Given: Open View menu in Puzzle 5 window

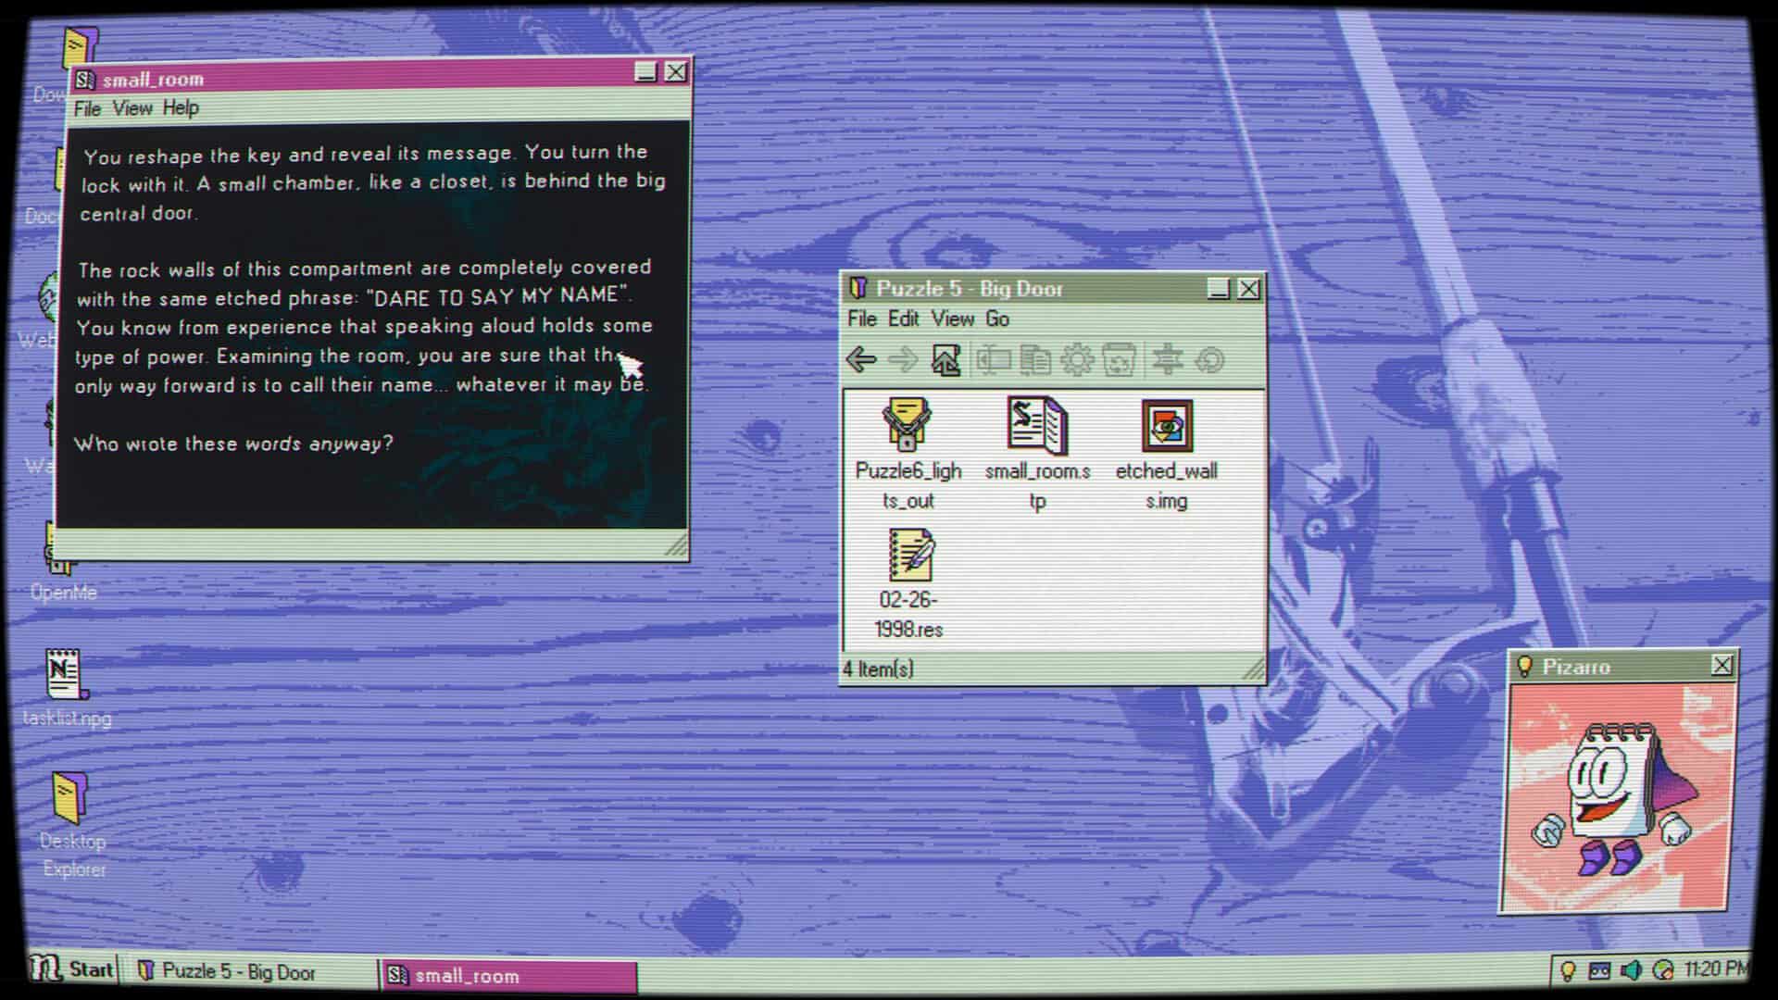Looking at the screenshot, I should [953, 319].
